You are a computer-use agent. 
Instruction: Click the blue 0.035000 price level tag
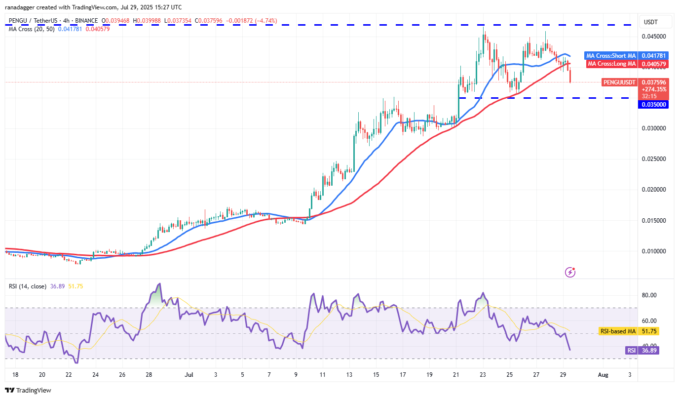[x=653, y=105]
